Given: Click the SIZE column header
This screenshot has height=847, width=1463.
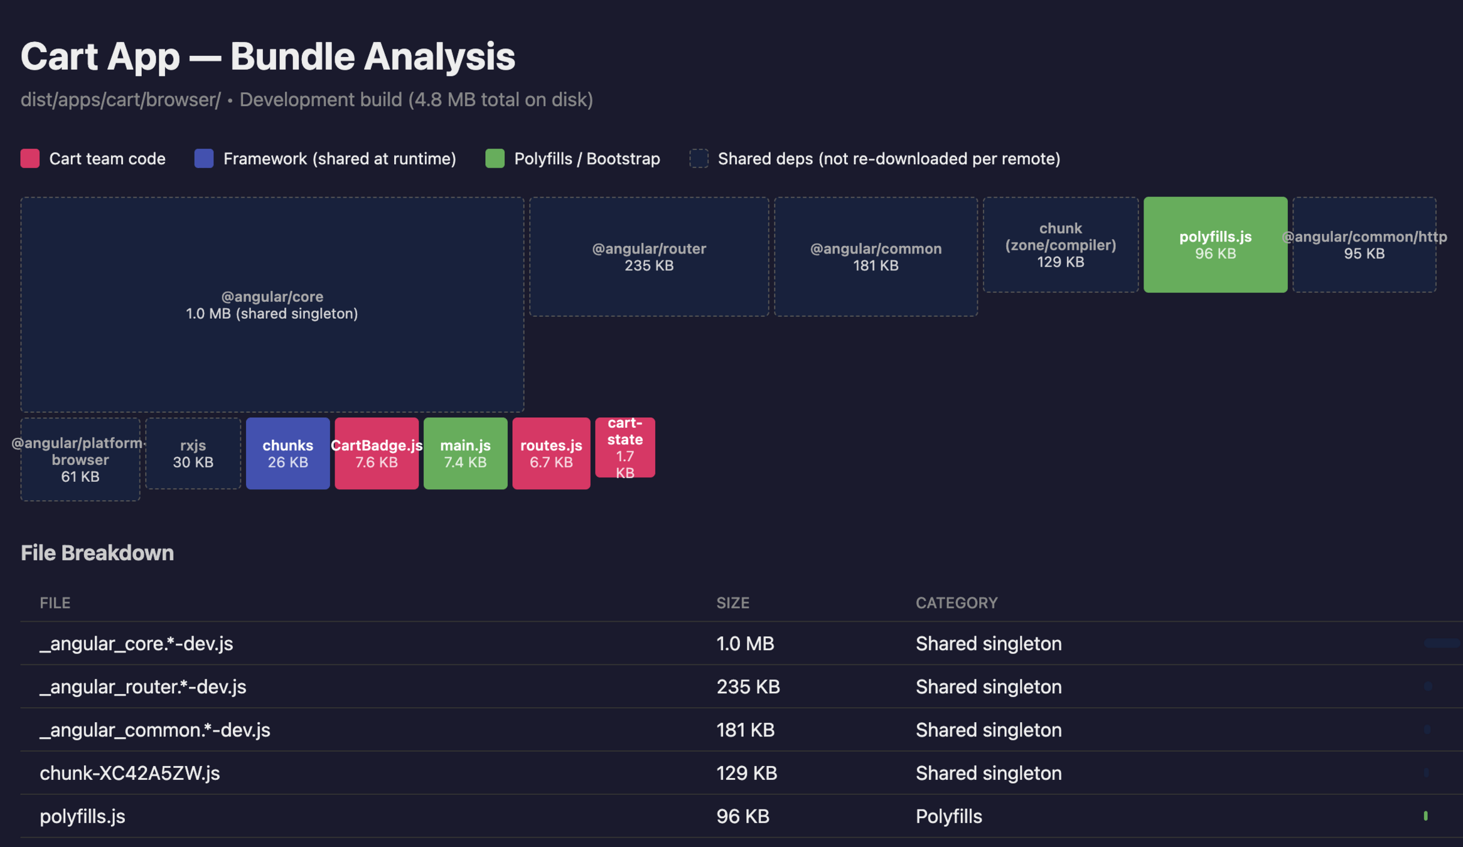Looking at the screenshot, I should tap(732, 602).
